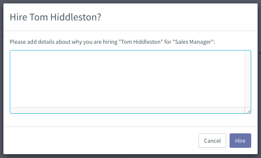The image size is (261, 158).
Task: Click the text area vertical scrollbar track
Action: [x=248, y=79]
